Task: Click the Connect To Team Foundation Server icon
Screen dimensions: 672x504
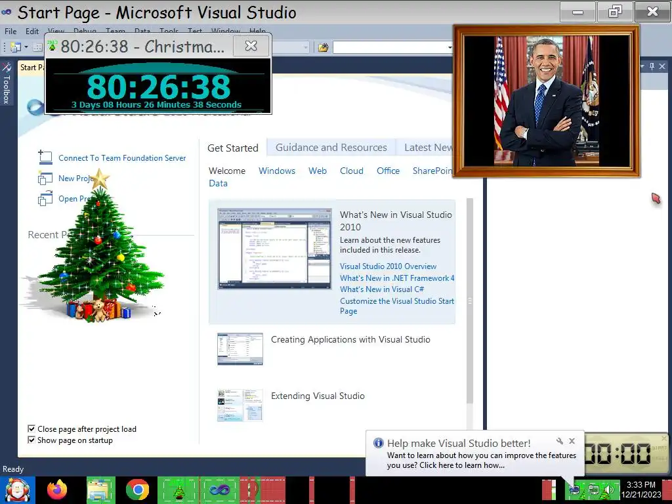Action: point(45,157)
